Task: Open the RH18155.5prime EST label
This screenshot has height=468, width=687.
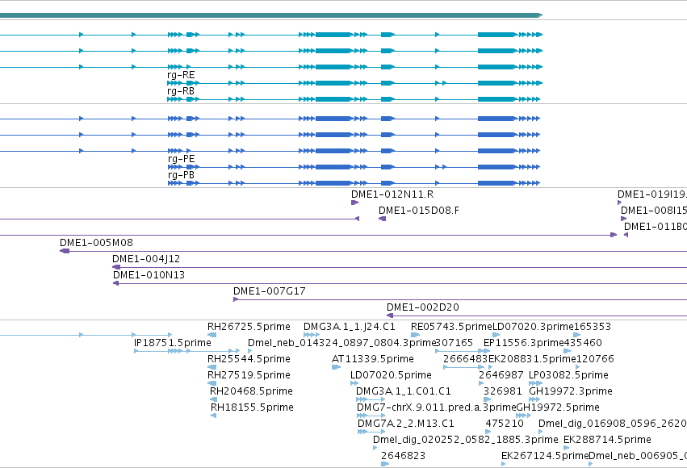Action: (x=252, y=407)
